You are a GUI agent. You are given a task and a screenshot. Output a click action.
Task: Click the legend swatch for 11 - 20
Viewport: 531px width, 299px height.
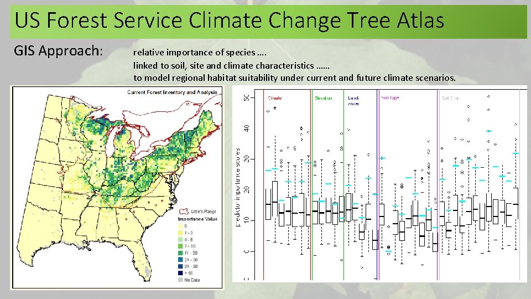[x=180, y=253]
